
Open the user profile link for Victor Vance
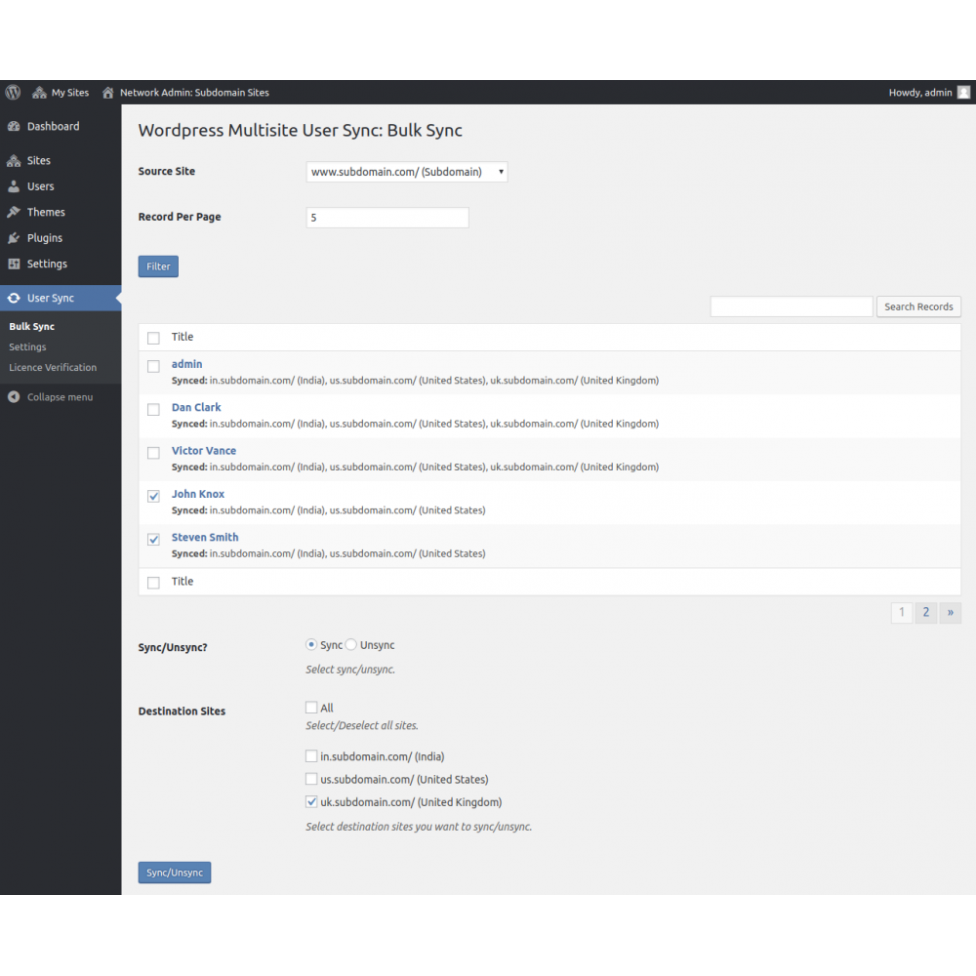(203, 450)
